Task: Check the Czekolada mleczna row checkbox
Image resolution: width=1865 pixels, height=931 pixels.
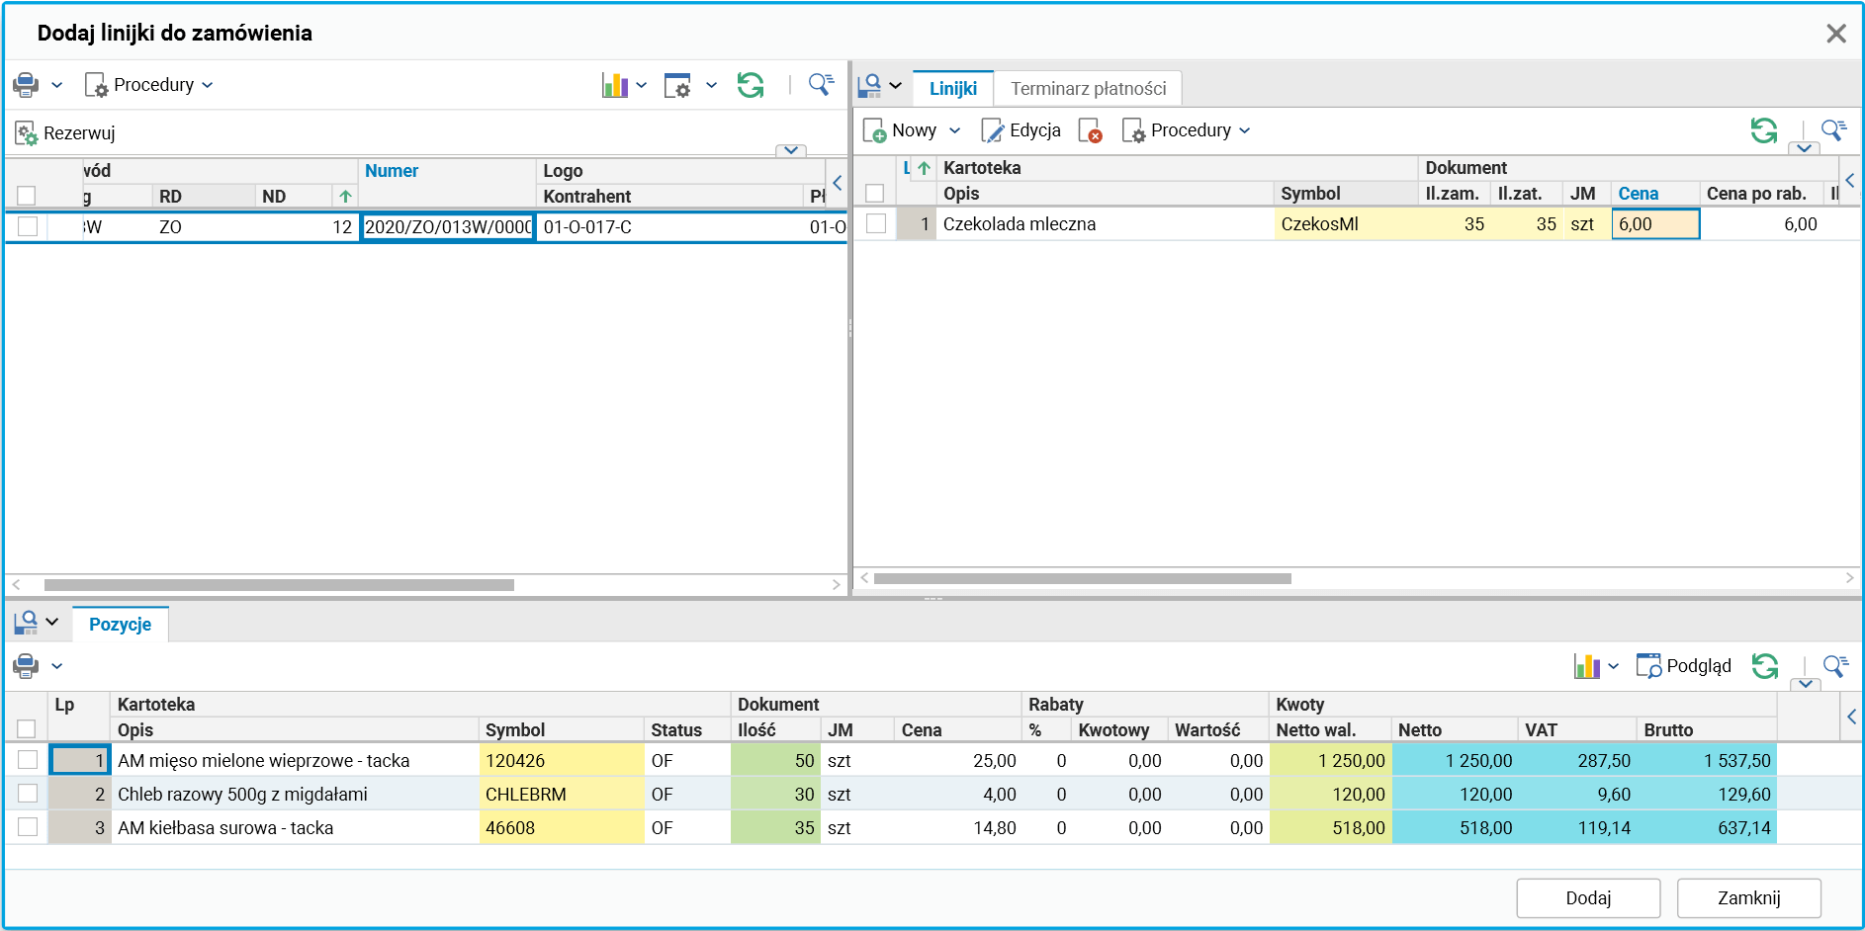Action: click(x=876, y=223)
